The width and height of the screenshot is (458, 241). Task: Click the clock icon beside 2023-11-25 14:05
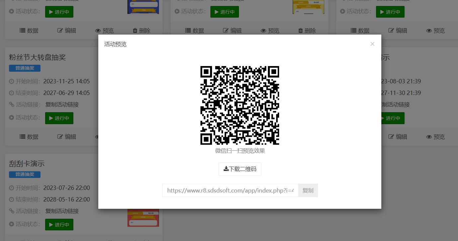tap(12, 81)
